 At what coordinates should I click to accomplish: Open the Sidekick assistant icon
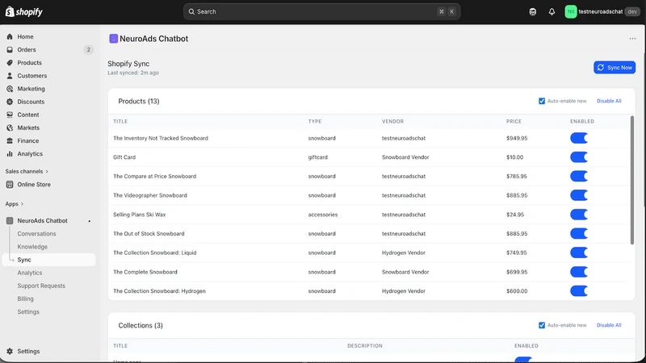(533, 11)
